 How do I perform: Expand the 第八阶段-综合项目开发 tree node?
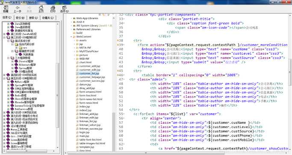click(x=4, y=119)
